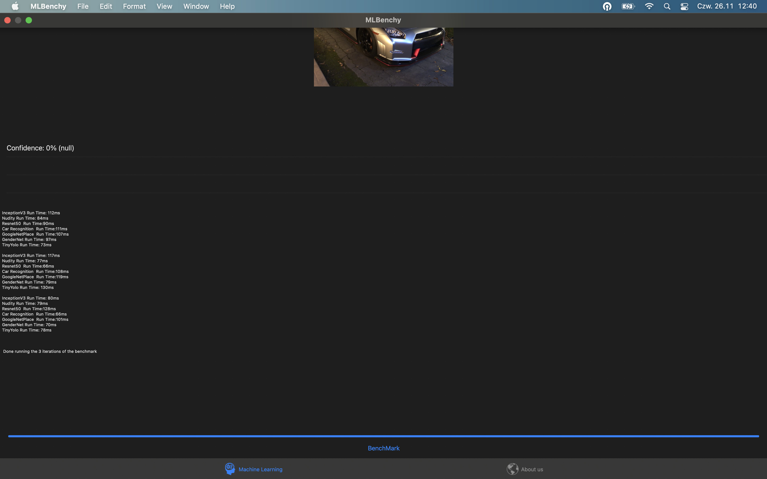Click 'TinyYolo Run Time: 73ms' line
The height and width of the screenshot is (479, 767).
pos(27,245)
